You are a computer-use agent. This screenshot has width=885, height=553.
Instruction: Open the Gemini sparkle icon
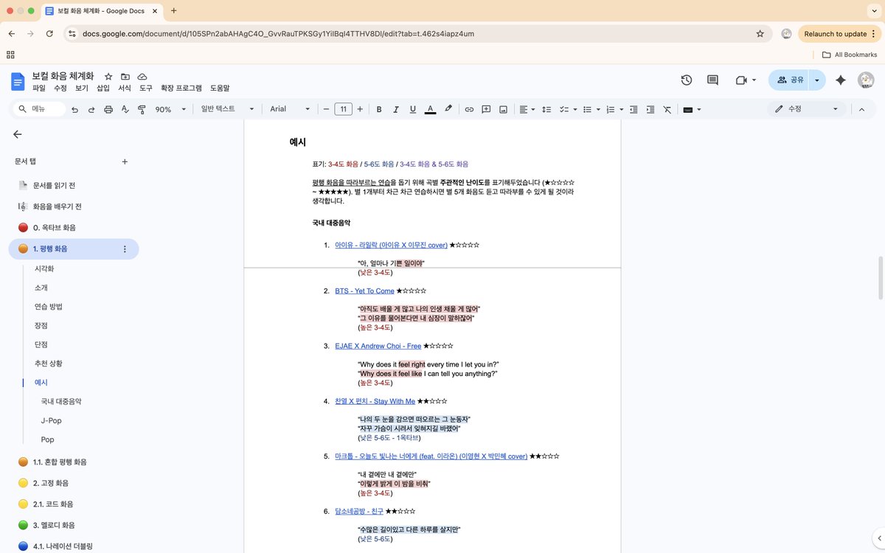pos(840,80)
